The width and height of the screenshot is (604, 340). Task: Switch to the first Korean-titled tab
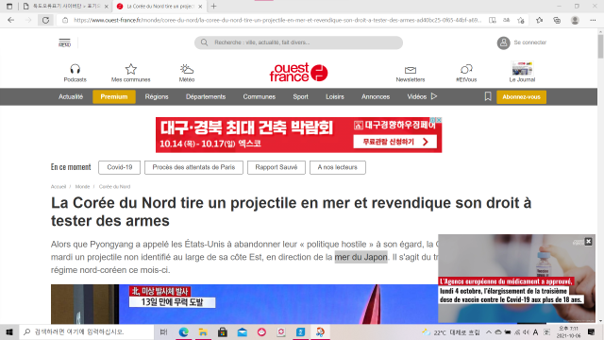click(65, 7)
